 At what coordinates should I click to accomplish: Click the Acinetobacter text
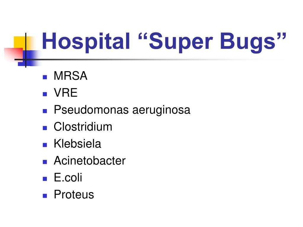90,160
